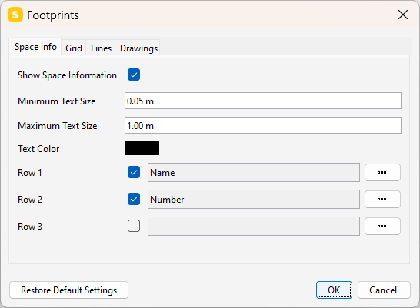This screenshot has height=308, width=420.
Task: Enable the Row 3 checkbox
Action: click(x=134, y=226)
